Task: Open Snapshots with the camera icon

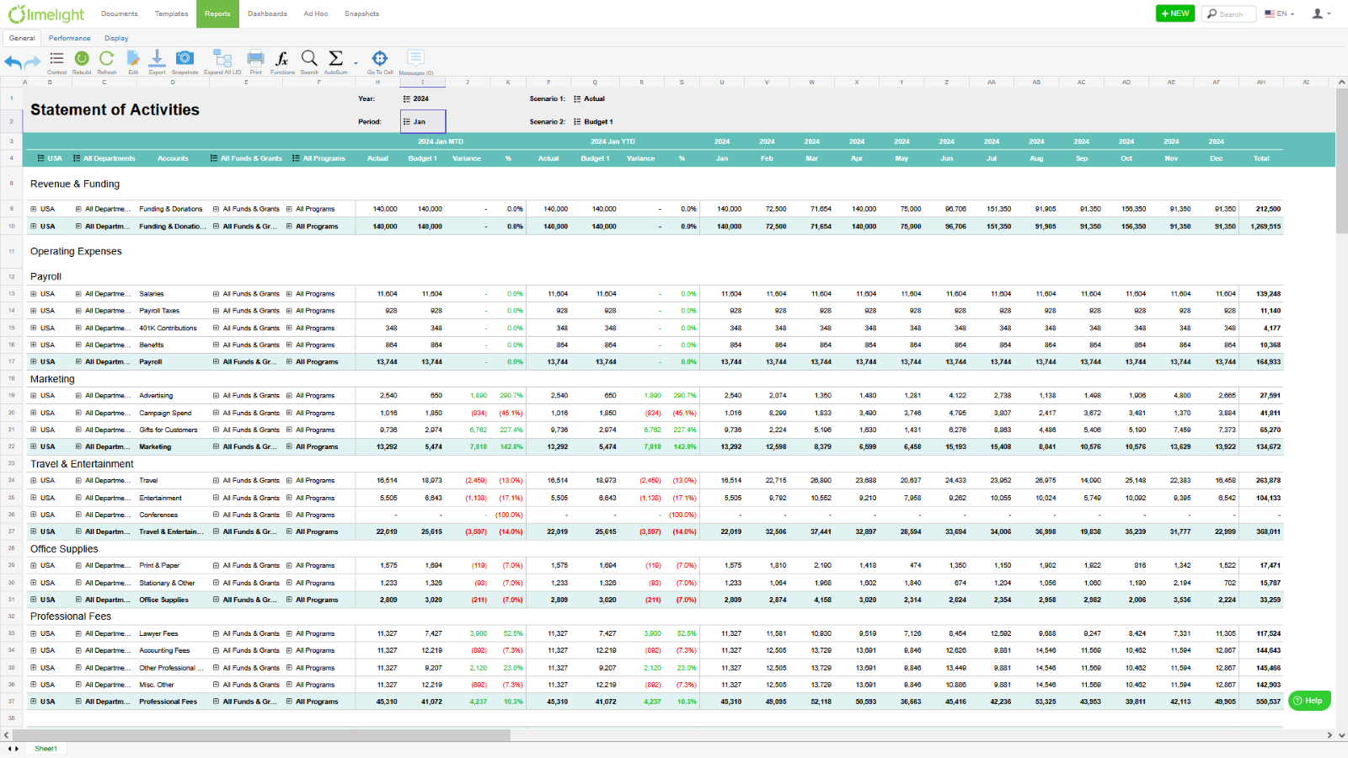Action: [185, 61]
